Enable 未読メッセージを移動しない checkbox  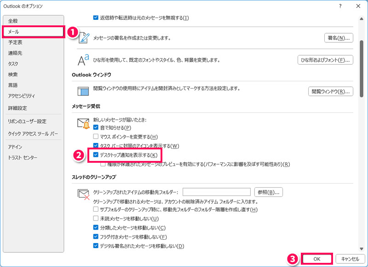(96, 218)
